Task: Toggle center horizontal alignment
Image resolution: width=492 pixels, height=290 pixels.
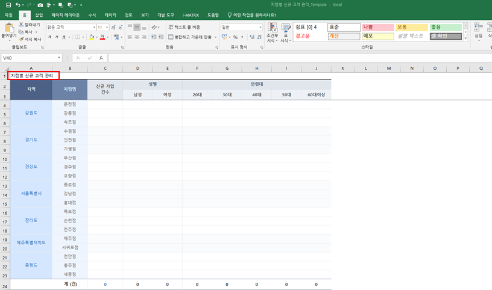Action: click(137, 37)
